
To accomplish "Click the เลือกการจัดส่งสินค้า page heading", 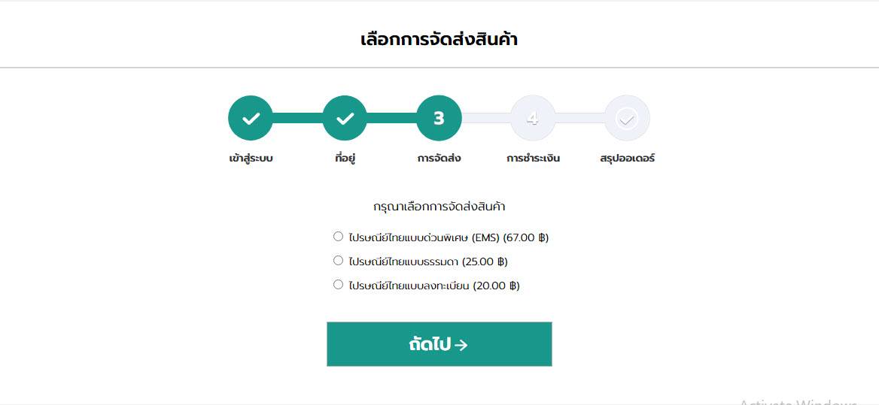I will 439,40.
